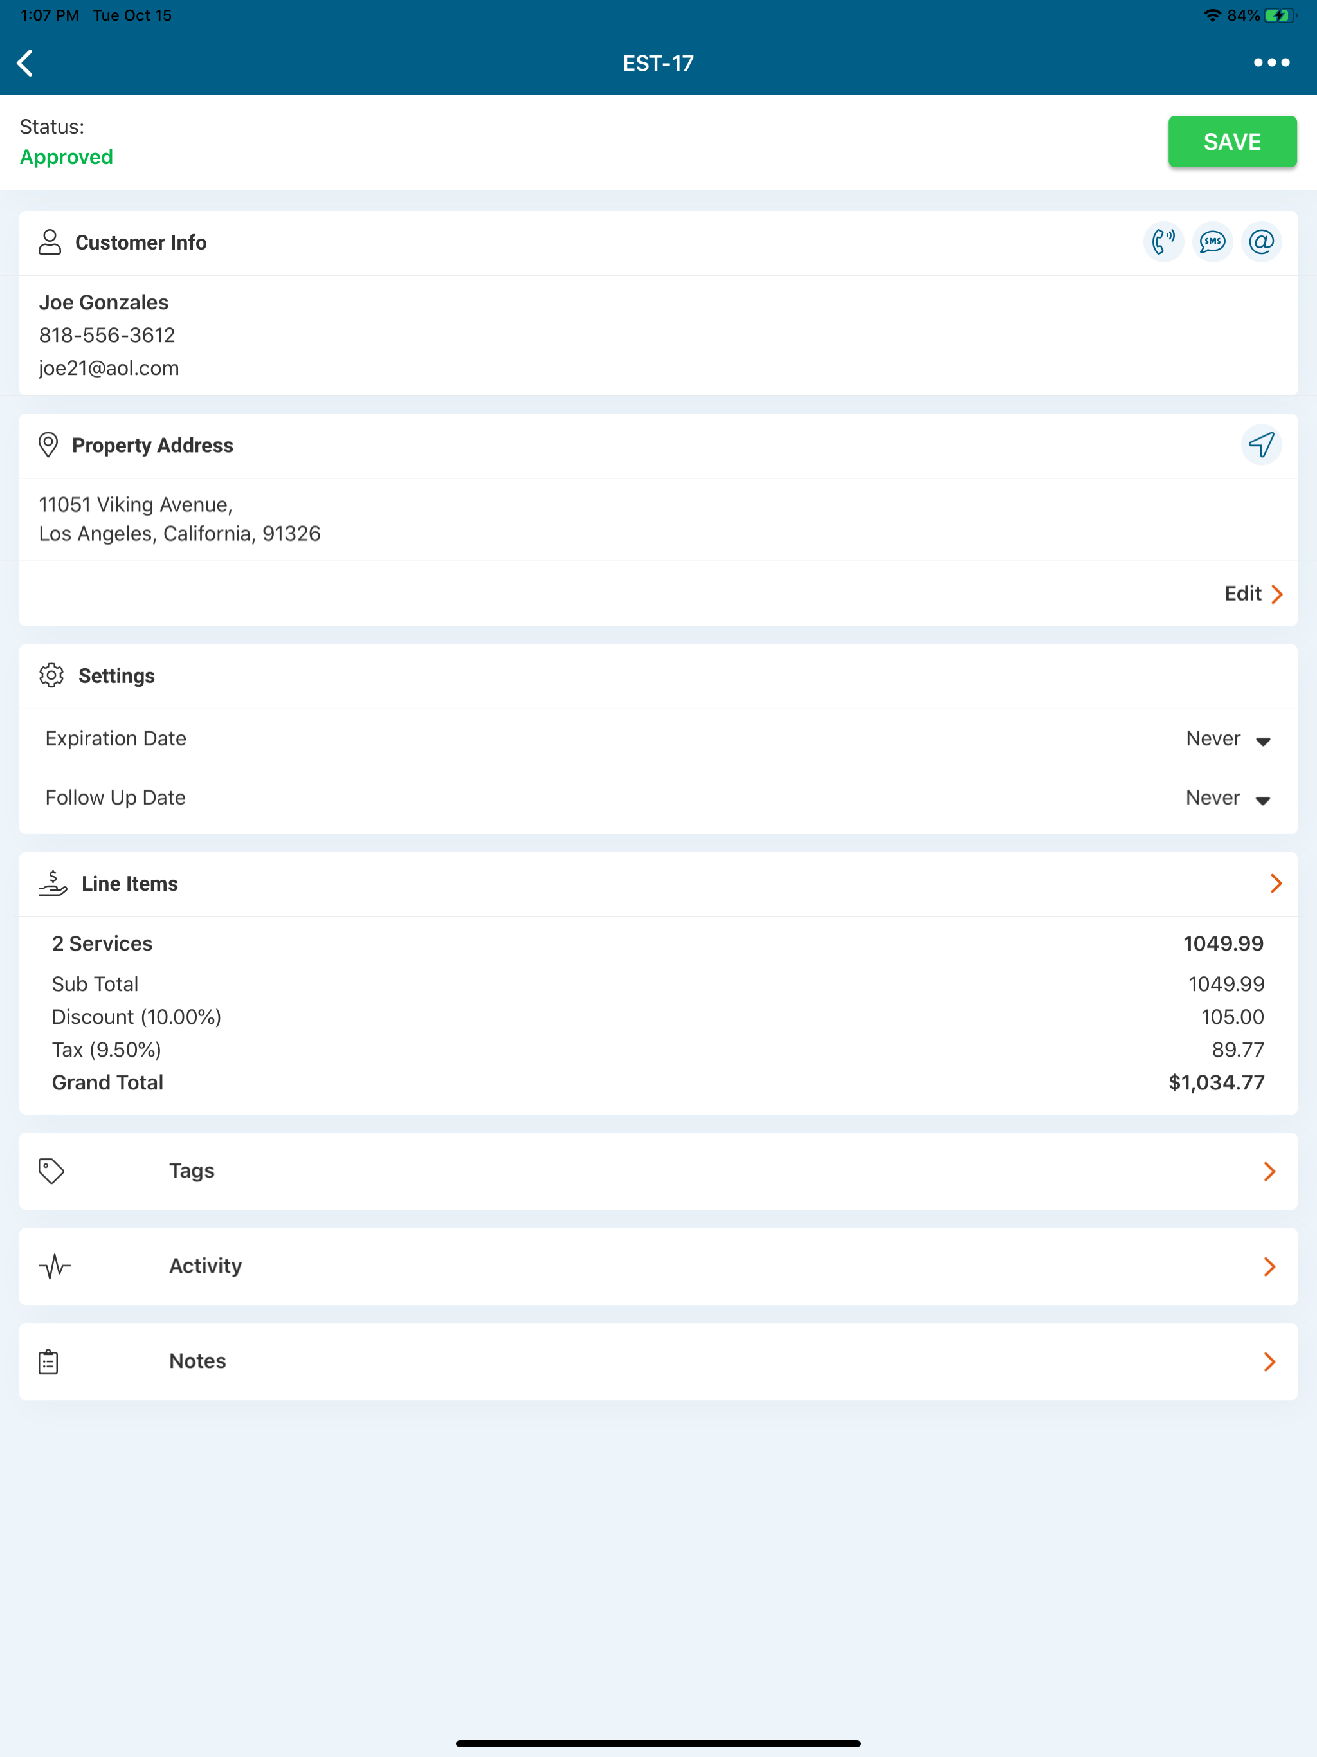The height and width of the screenshot is (1757, 1317).
Task: Email customer using the @ icon
Action: (x=1262, y=241)
